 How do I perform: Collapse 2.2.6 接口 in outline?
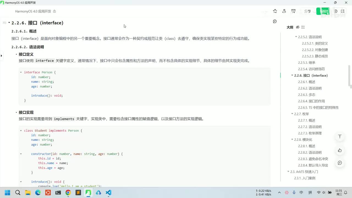click(x=292, y=75)
